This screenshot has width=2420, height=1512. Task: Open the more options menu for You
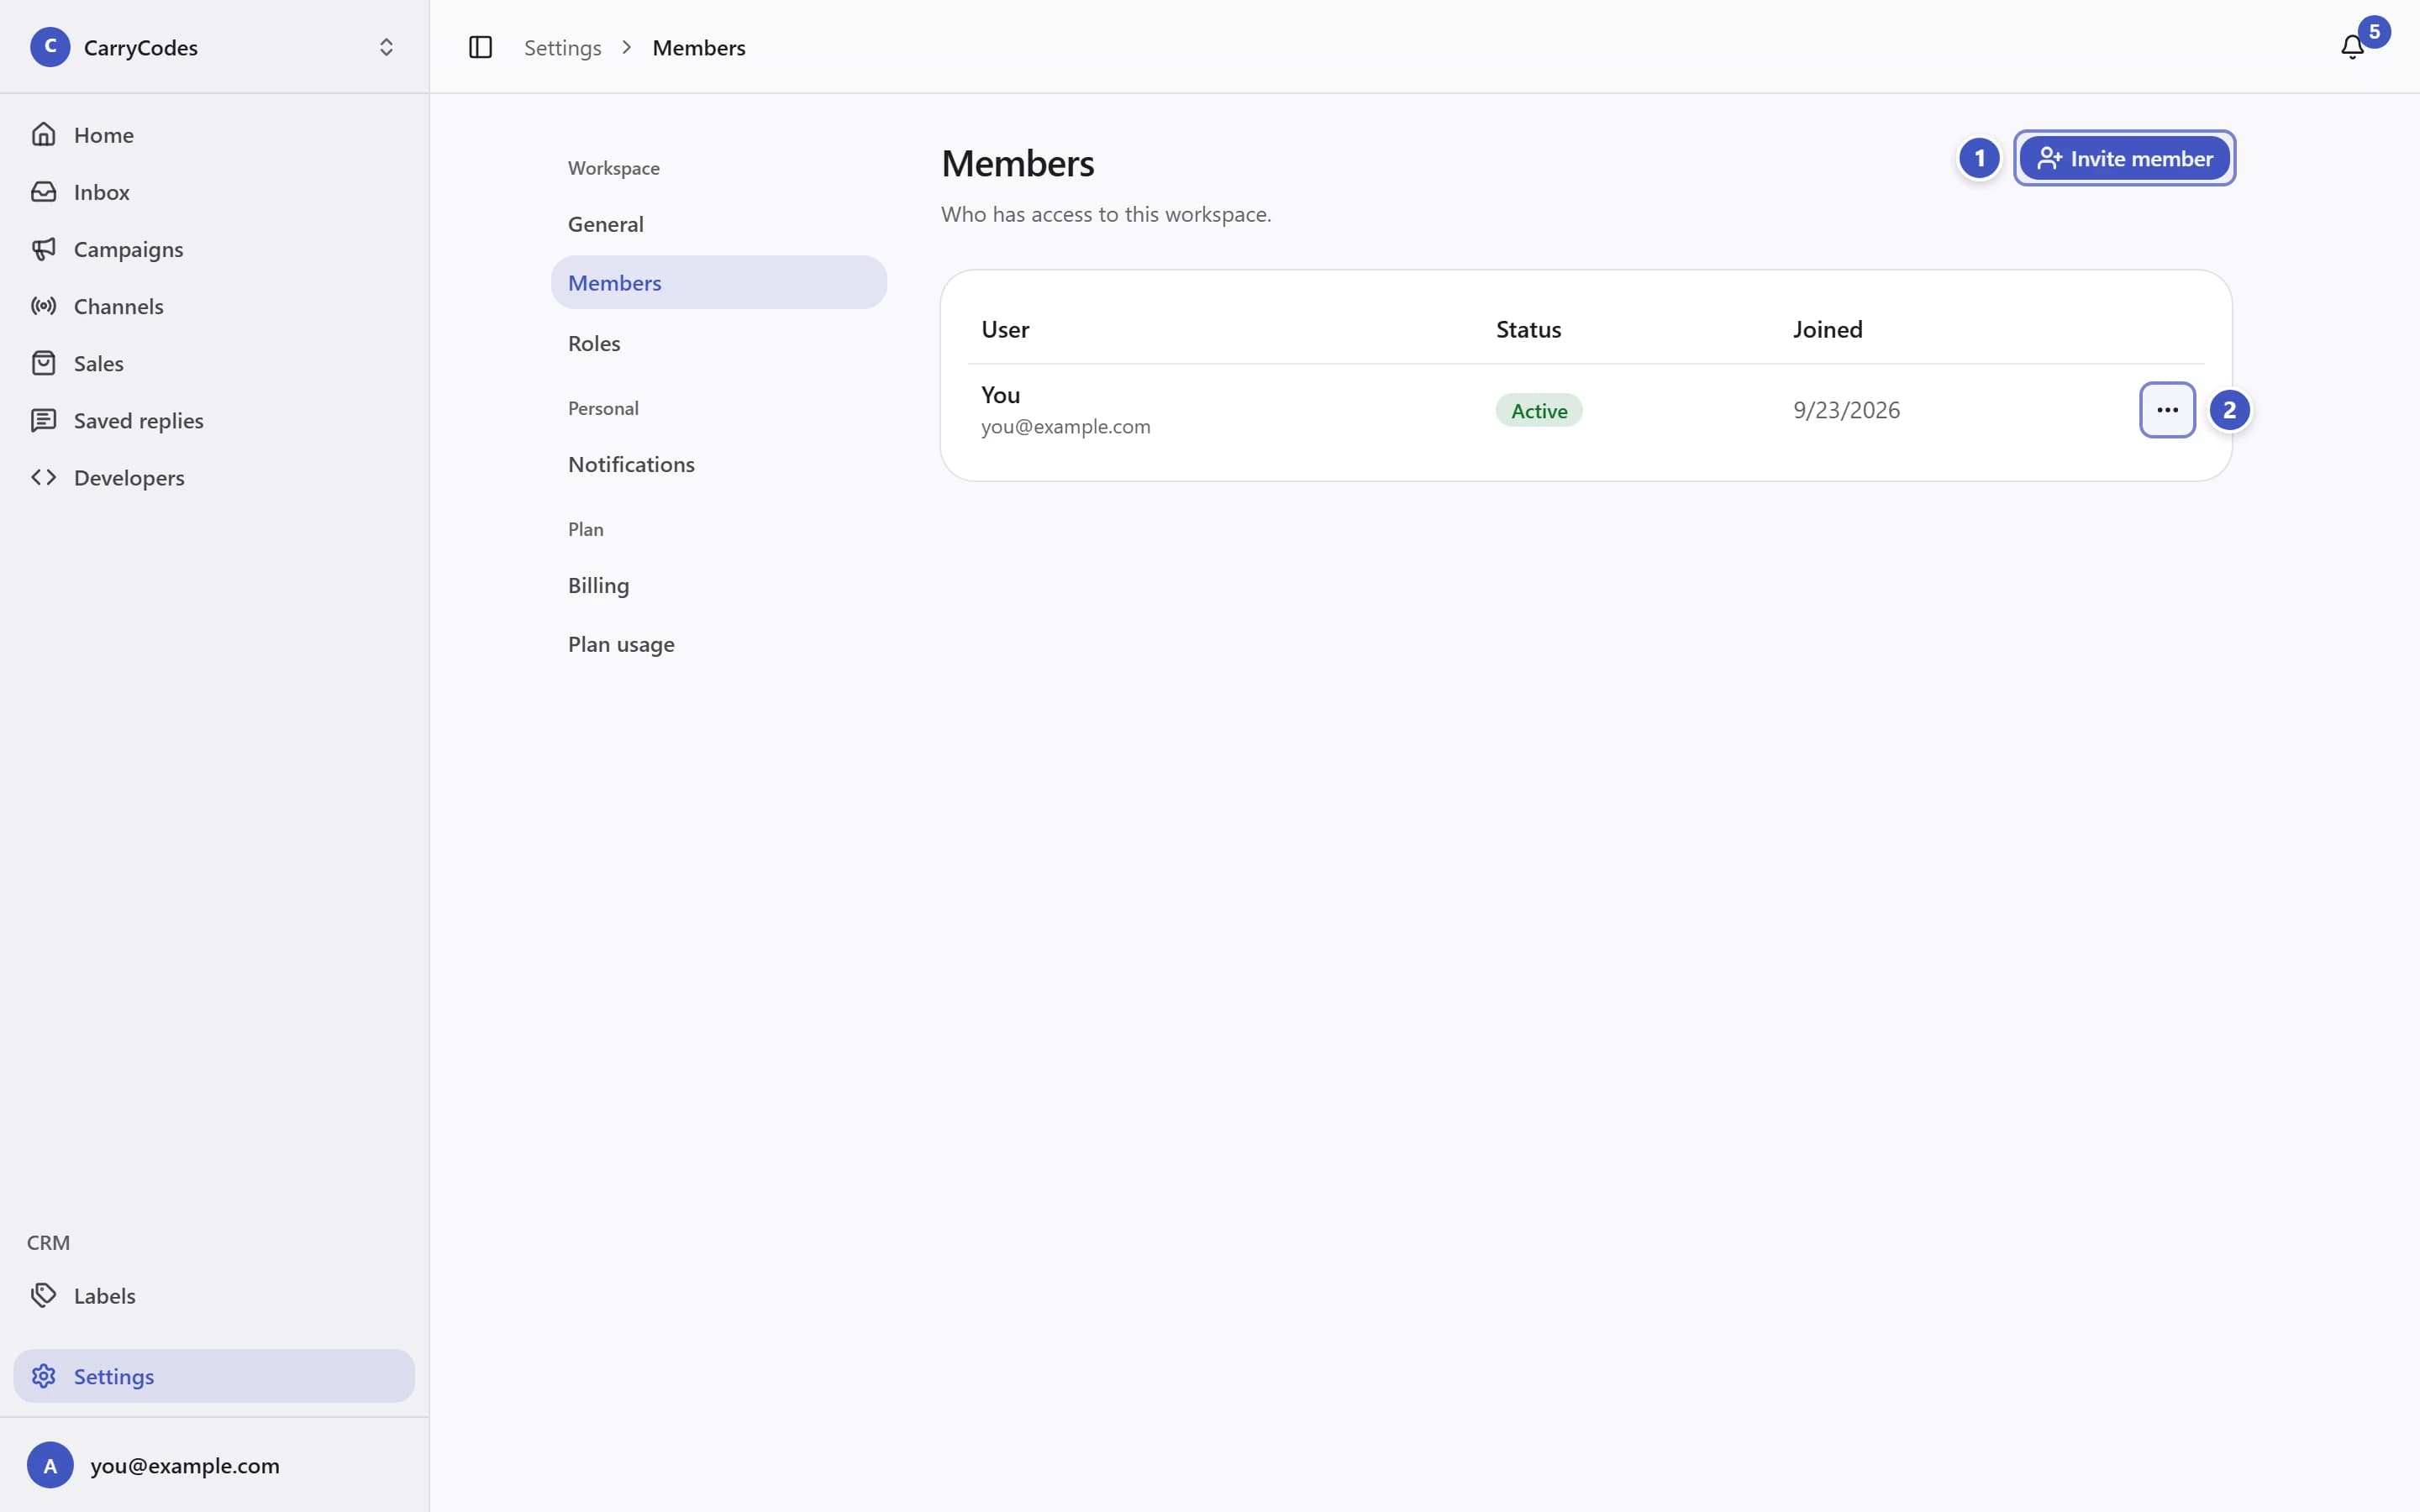point(2167,410)
